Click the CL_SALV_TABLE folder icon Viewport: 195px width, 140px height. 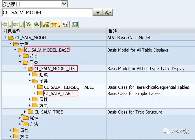coord(40,93)
